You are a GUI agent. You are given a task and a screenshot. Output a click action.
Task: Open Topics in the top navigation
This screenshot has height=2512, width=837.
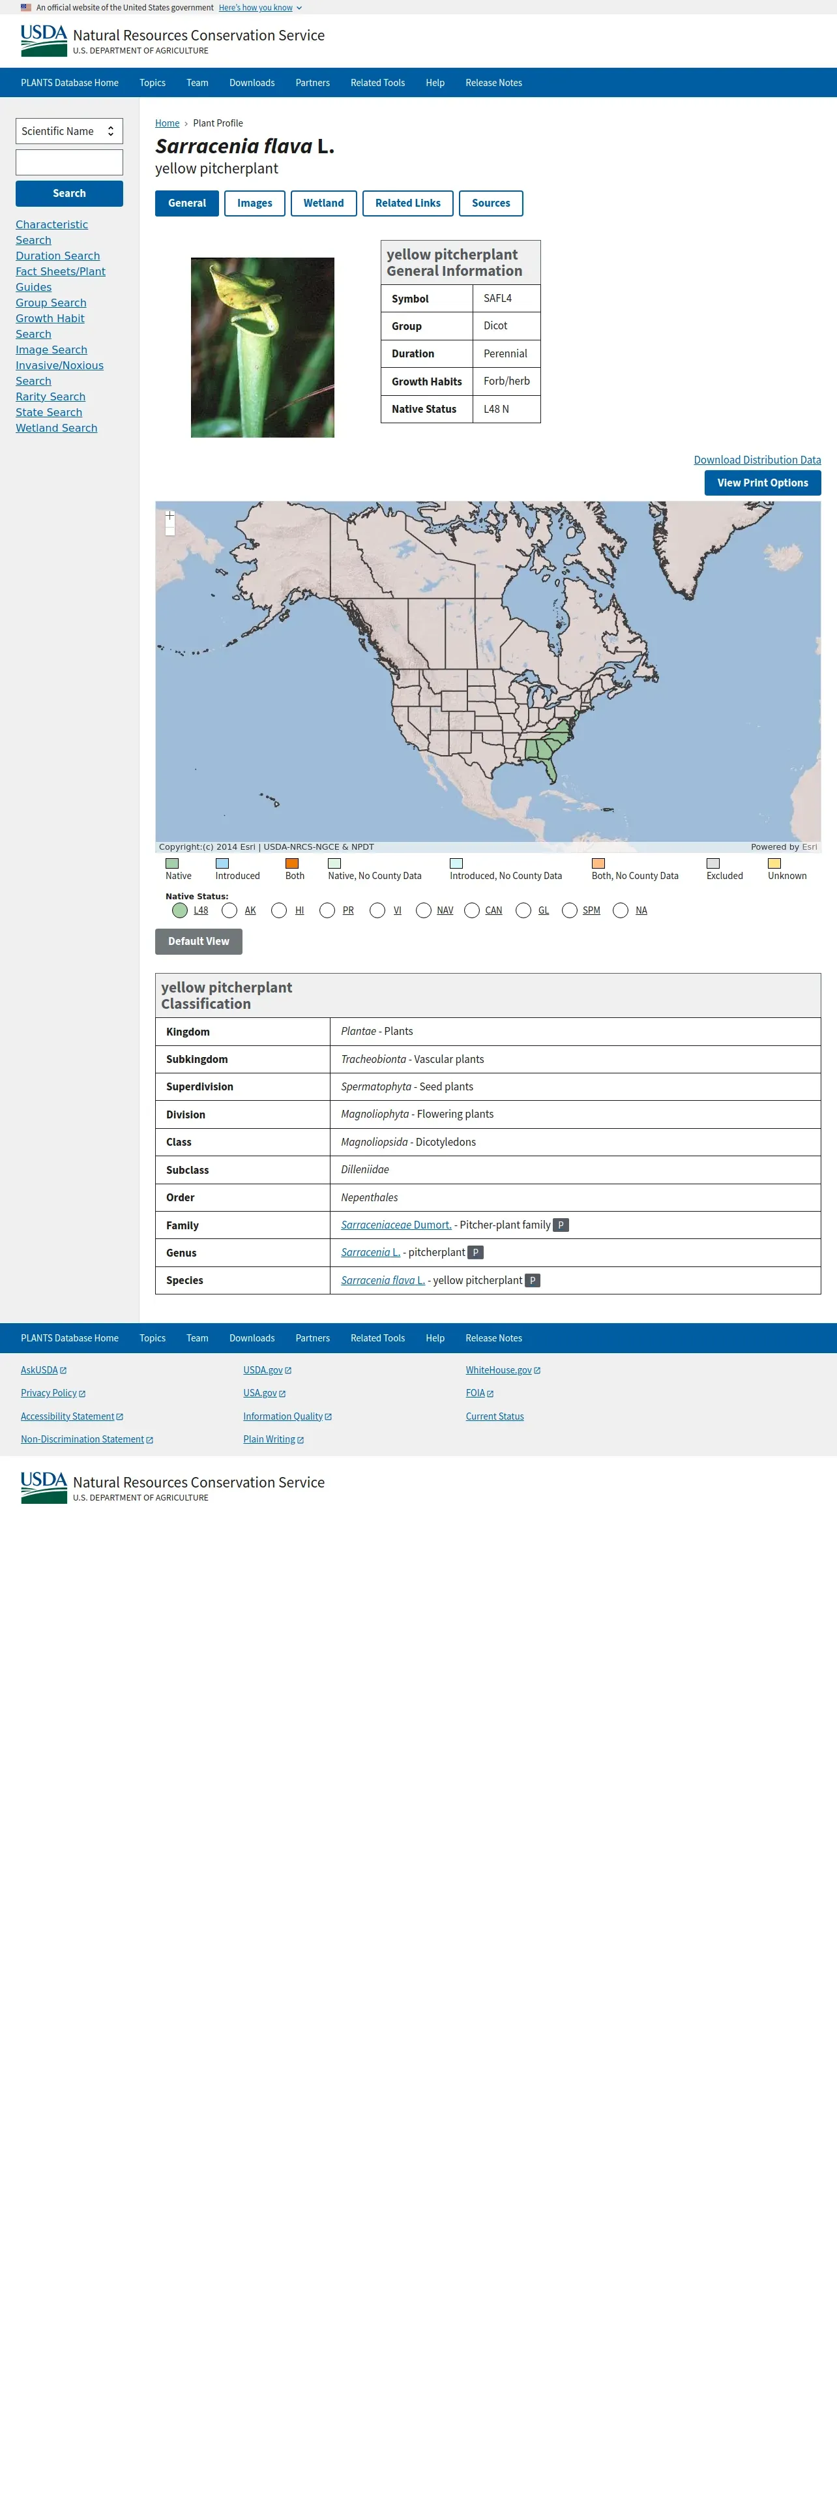152,83
